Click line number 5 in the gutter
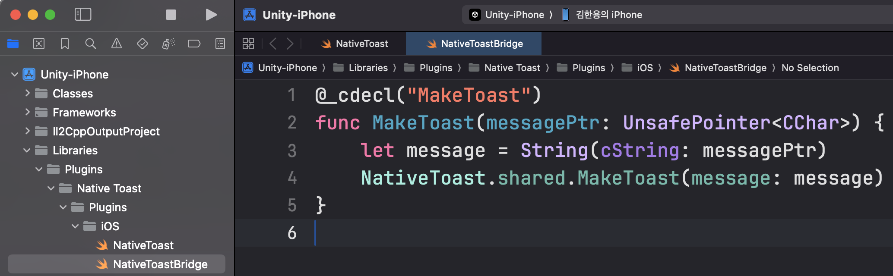 click(x=292, y=205)
